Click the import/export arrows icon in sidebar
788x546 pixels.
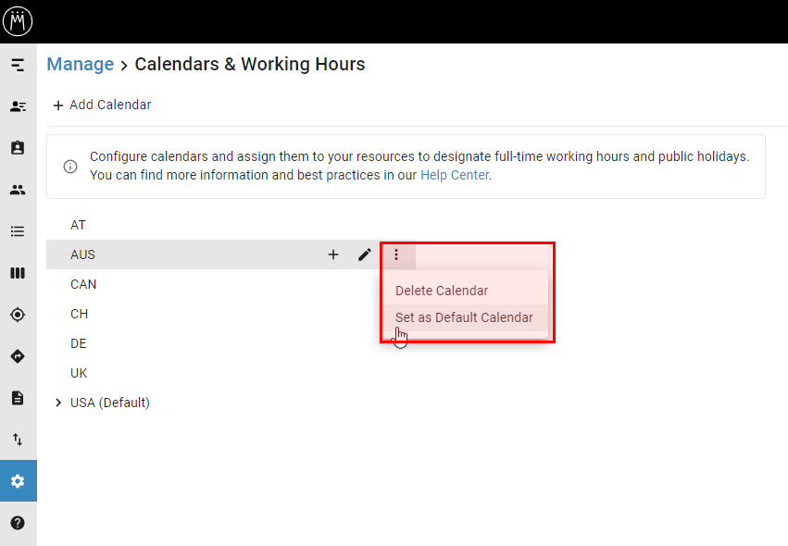(18, 439)
